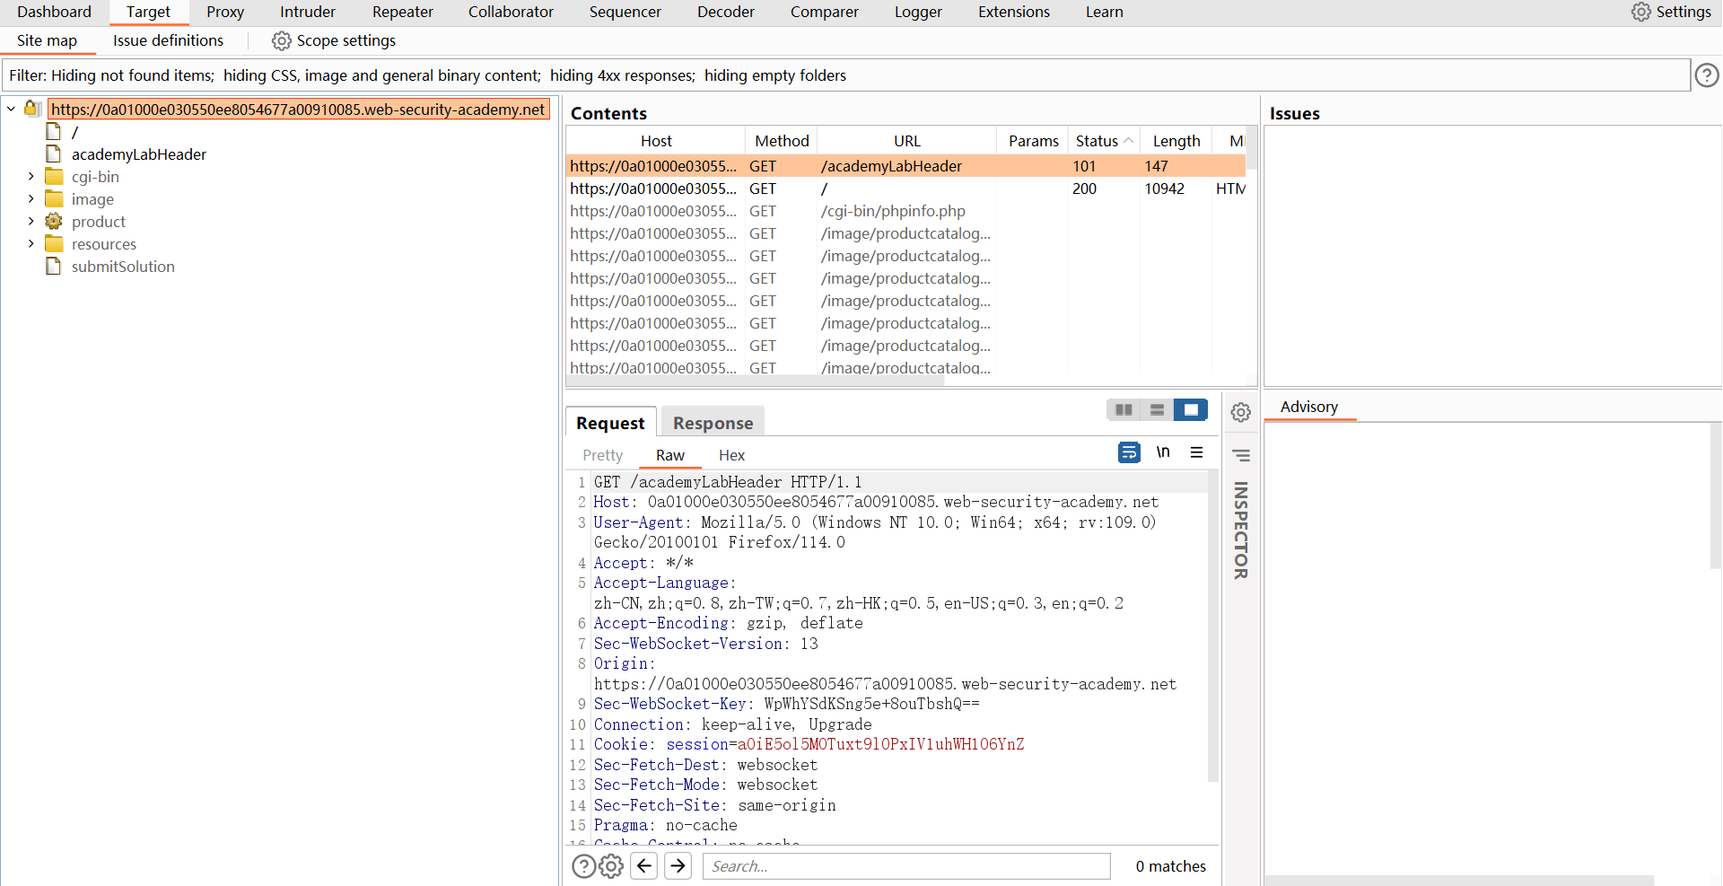Click the request Search input field
Image resolution: width=1723 pixels, height=886 pixels.
(x=906, y=866)
